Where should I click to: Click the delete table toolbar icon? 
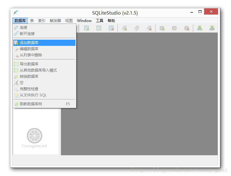[111, 28]
